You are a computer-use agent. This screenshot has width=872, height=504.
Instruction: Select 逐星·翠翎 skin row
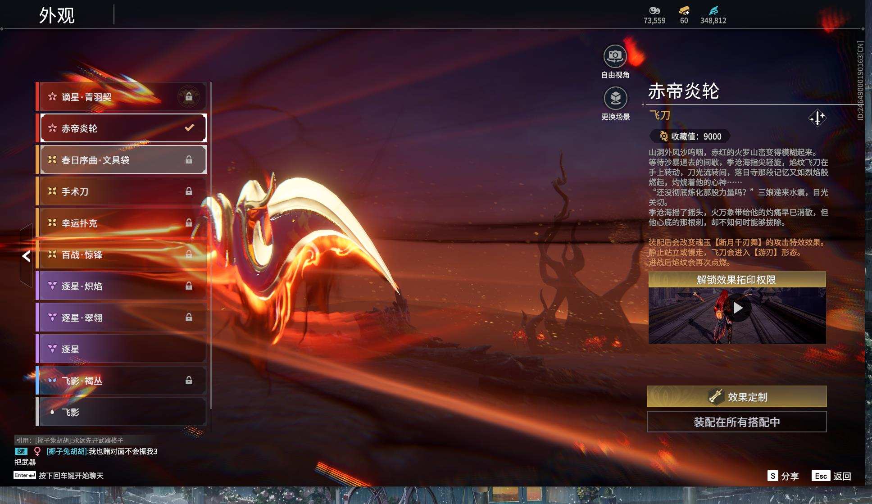tap(121, 317)
